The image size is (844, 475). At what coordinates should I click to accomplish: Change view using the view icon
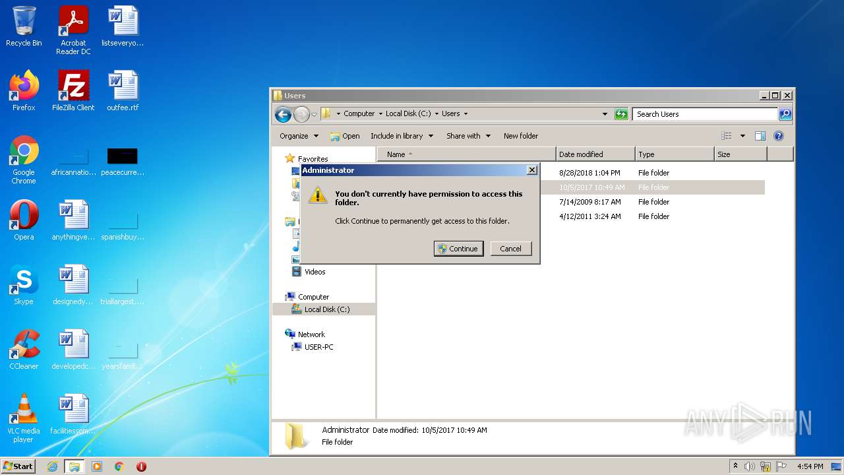(x=727, y=136)
